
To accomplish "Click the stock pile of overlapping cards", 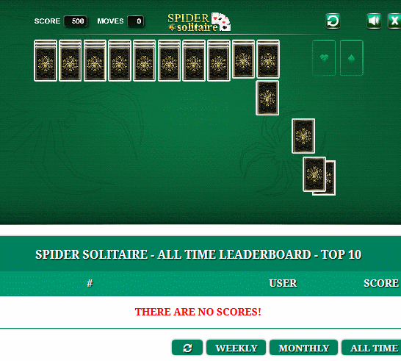I will [x=319, y=176].
